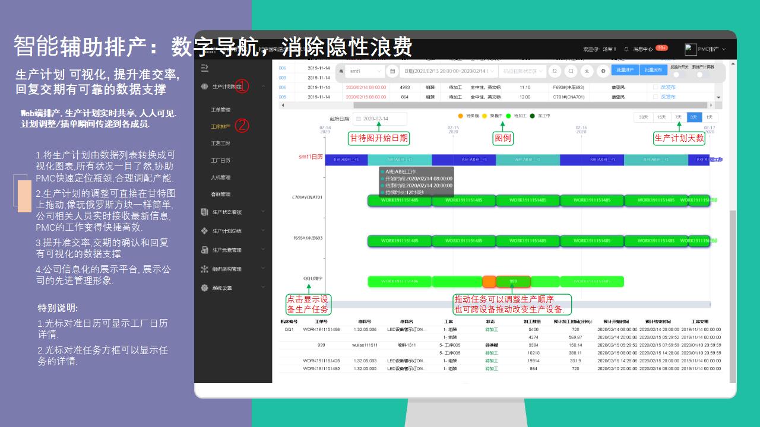Image resolution: width=760 pixels, height=427 pixels.
Task: Expand the 生产计划总结 menu chevron
Action: pyautogui.click(x=263, y=230)
